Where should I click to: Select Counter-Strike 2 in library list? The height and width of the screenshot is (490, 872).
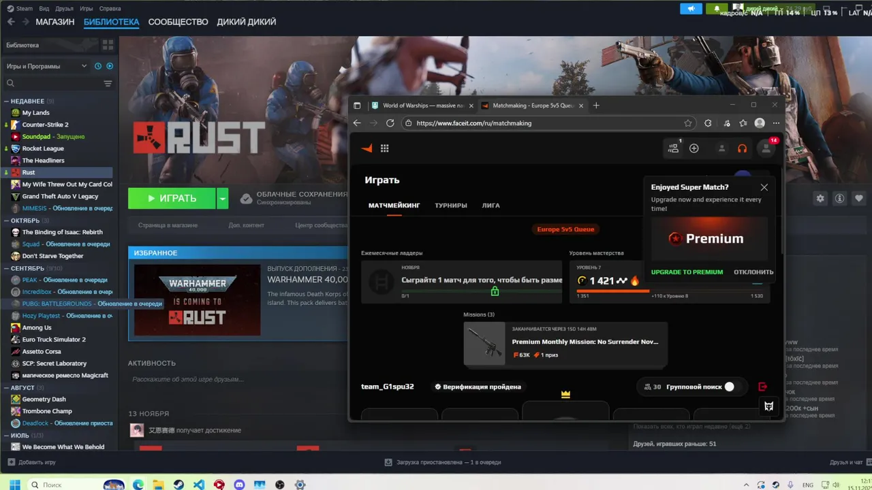pyautogui.click(x=45, y=125)
